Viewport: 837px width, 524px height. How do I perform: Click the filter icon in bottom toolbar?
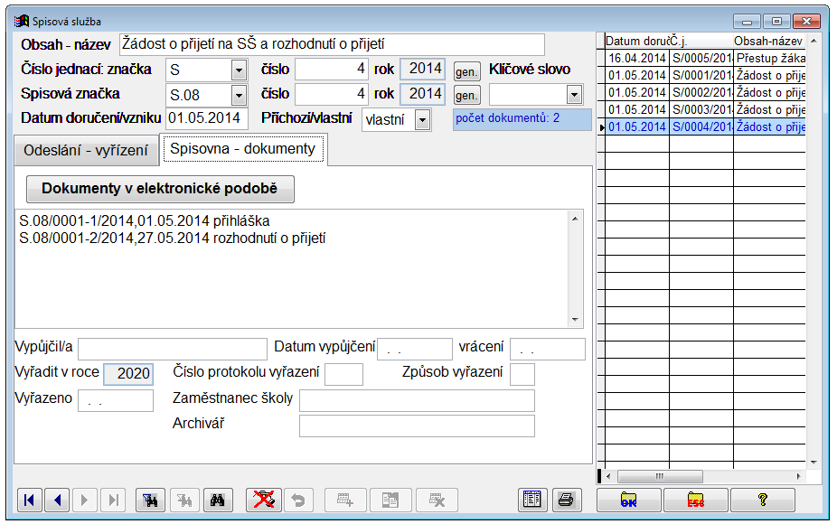pyautogui.click(x=149, y=500)
